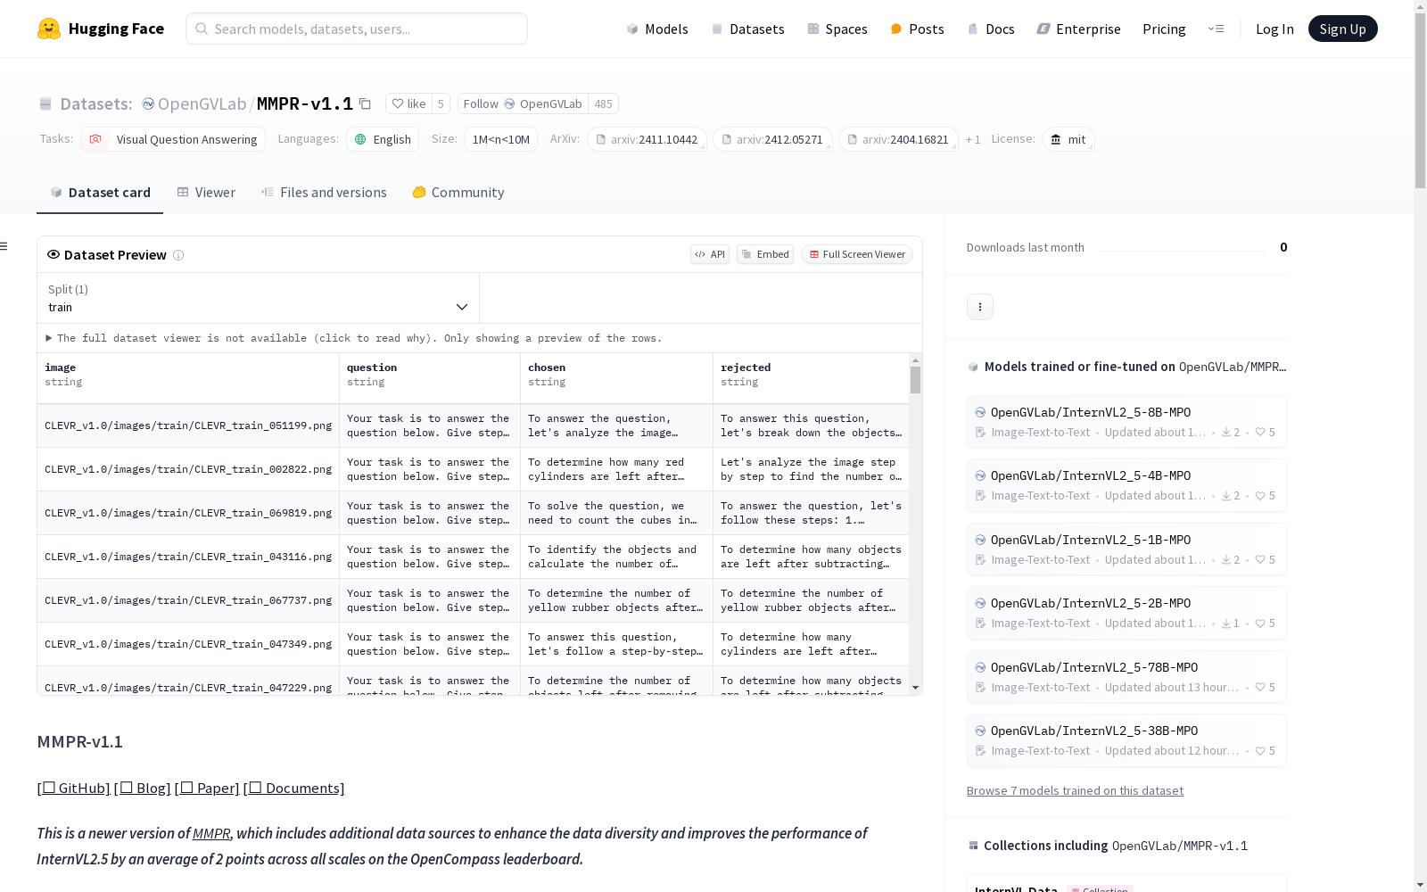Open the Docs navigation link
The image size is (1427, 892).
(x=991, y=29)
